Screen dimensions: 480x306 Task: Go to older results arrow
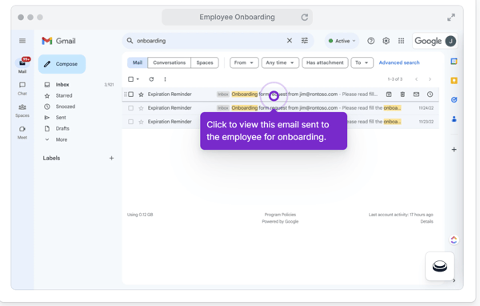[430, 79]
